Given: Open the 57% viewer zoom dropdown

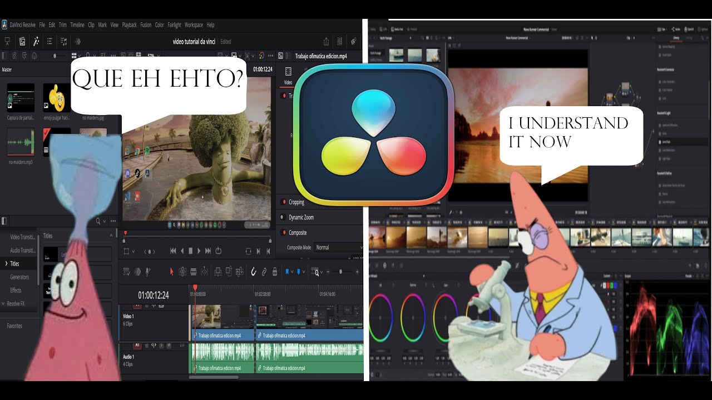Looking at the screenshot, I should [155, 56].
